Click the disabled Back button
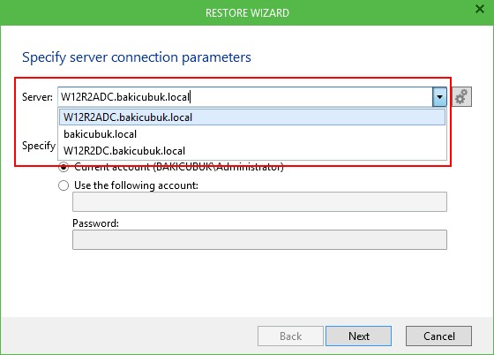The width and height of the screenshot is (494, 355). tap(290, 336)
